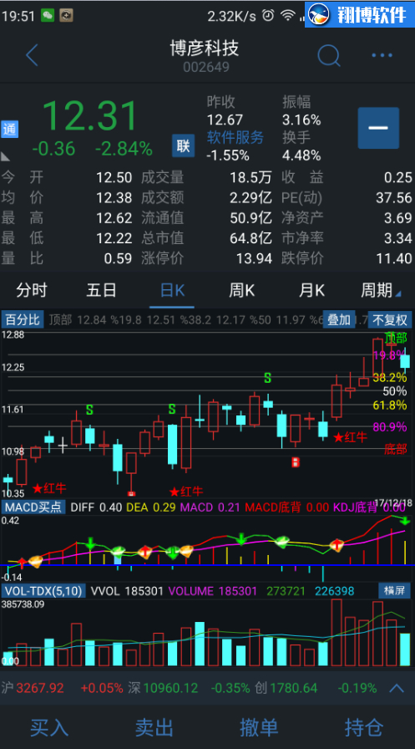The height and width of the screenshot is (749, 415).
Task: Tap the 换手 4.48% value
Action: tap(301, 155)
